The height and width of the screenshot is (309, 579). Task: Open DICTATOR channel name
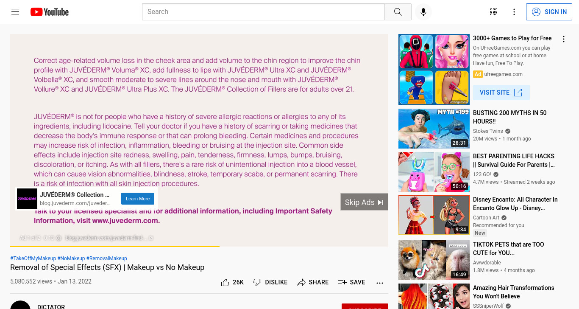tap(51, 306)
